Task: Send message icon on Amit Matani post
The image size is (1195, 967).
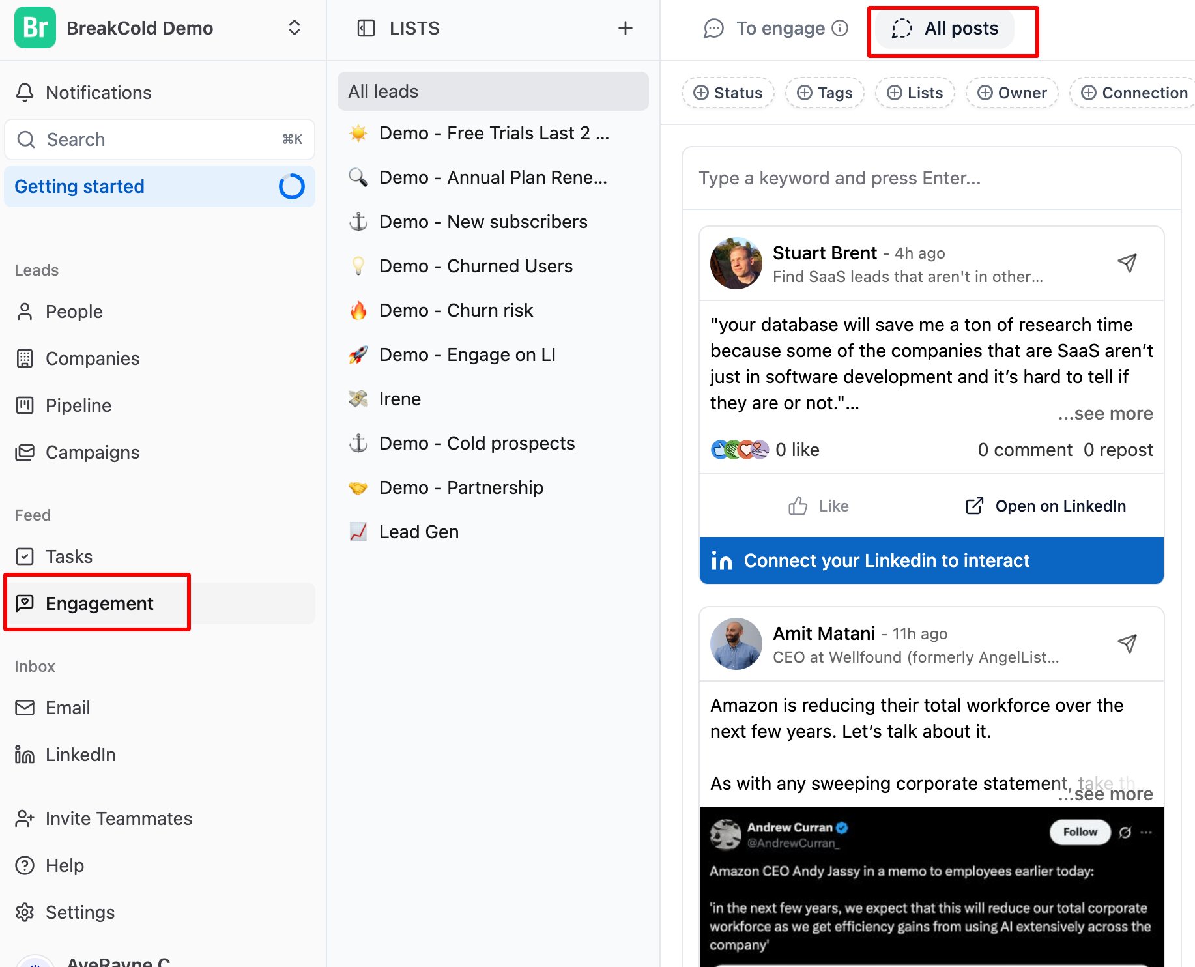Action: pos(1127,643)
